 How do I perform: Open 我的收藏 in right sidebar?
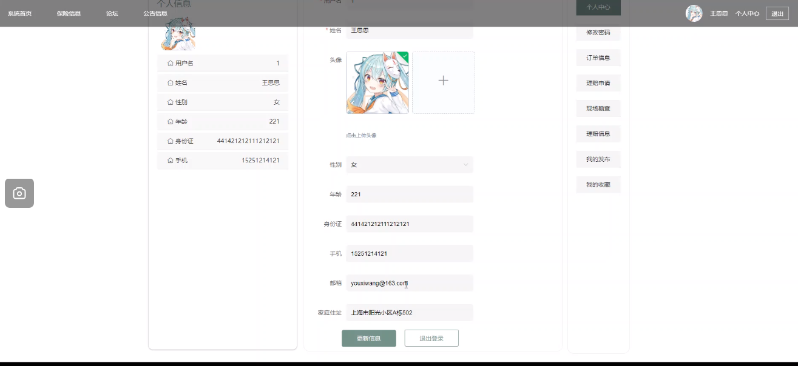[598, 185]
